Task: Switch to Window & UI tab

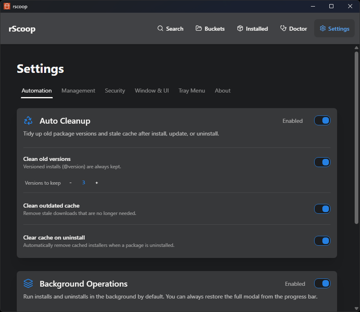Action: [x=152, y=91]
